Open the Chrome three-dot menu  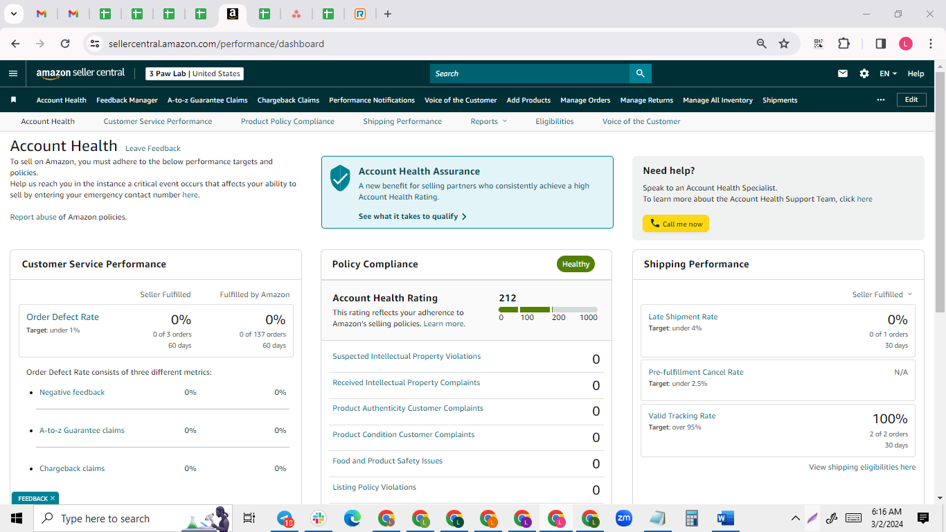click(x=931, y=44)
